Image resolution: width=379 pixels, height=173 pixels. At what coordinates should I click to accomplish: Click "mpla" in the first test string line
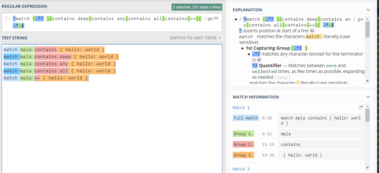(26, 50)
